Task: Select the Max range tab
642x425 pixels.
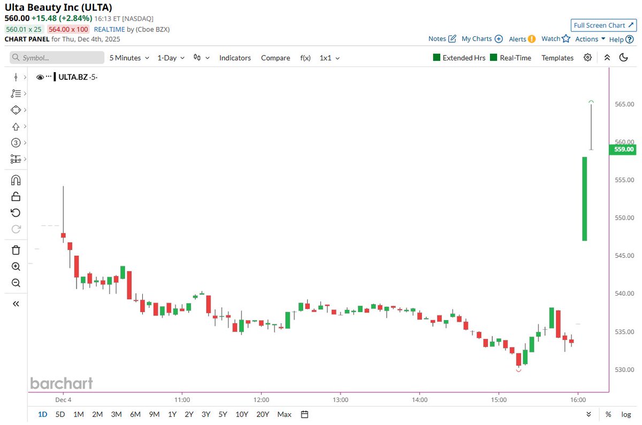Action: point(285,414)
